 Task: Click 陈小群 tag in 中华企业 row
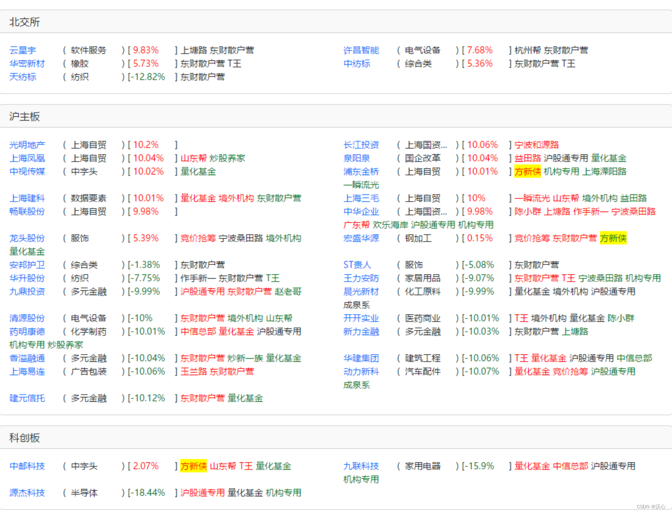pyautogui.click(x=528, y=212)
